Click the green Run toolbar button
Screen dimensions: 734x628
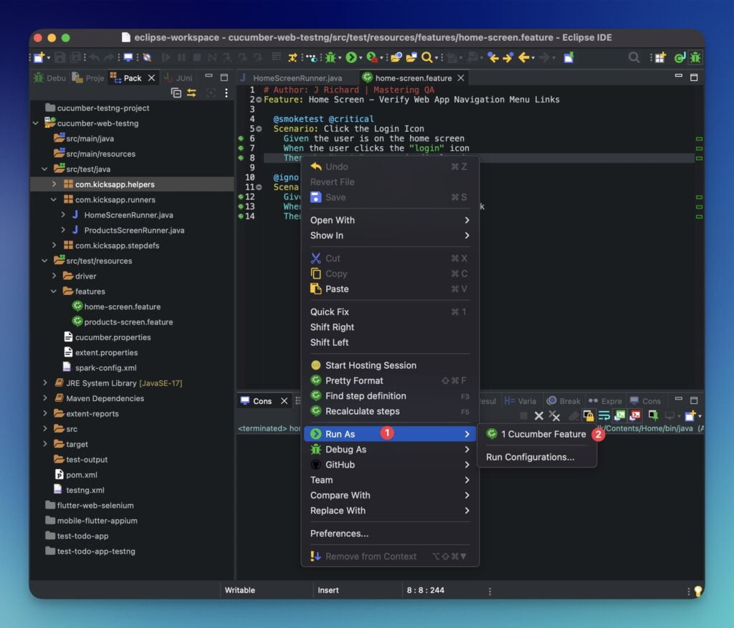(351, 57)
